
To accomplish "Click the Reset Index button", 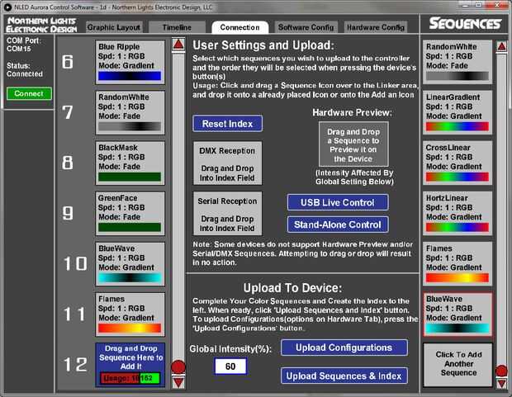I will 228,124.
